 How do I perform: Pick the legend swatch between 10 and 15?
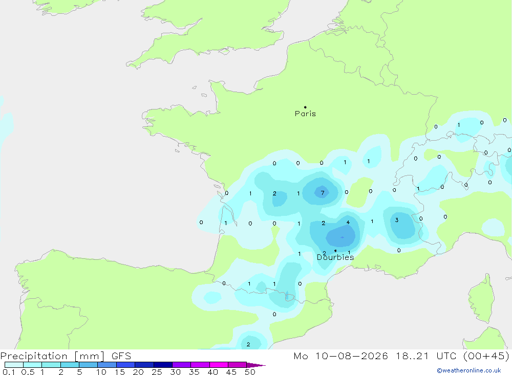(107, 365)
